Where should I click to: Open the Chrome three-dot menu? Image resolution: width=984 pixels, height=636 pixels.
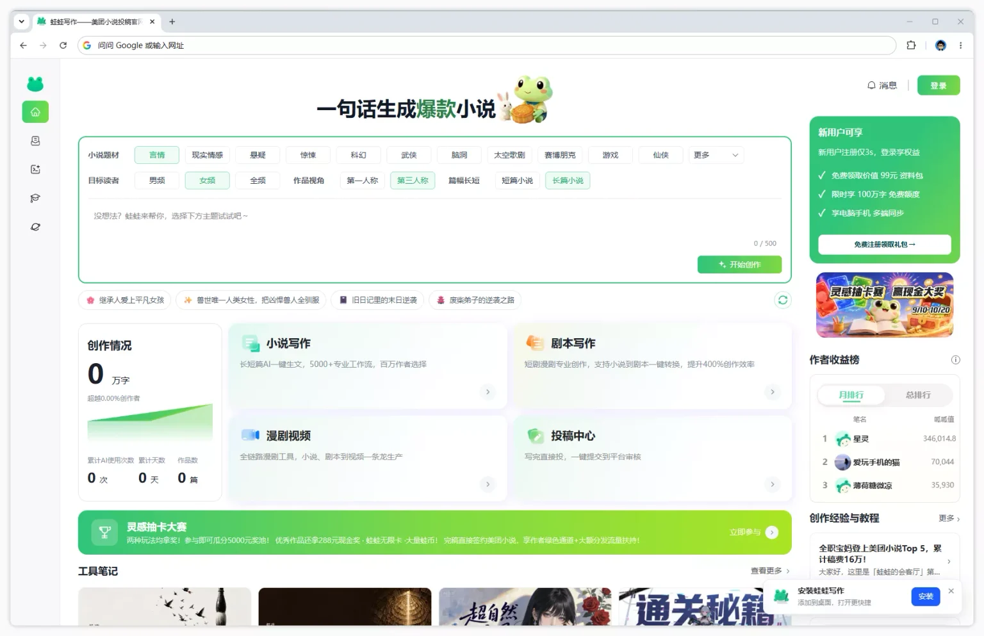960,45
